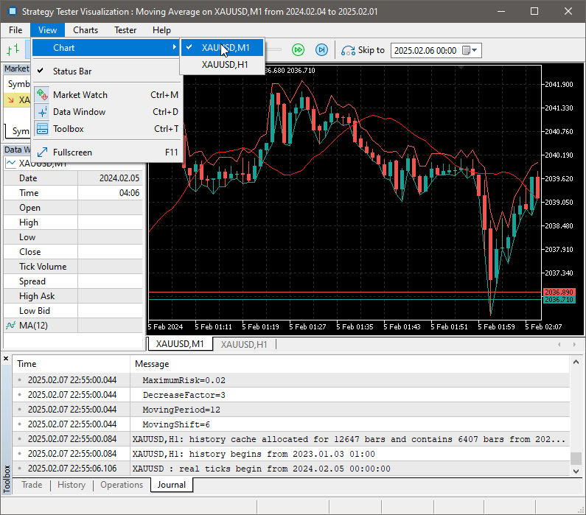This screenshot has height=515, width=586.
Task: Click the MA(12) indicator row in Data Window
Action: click(73, 326)
